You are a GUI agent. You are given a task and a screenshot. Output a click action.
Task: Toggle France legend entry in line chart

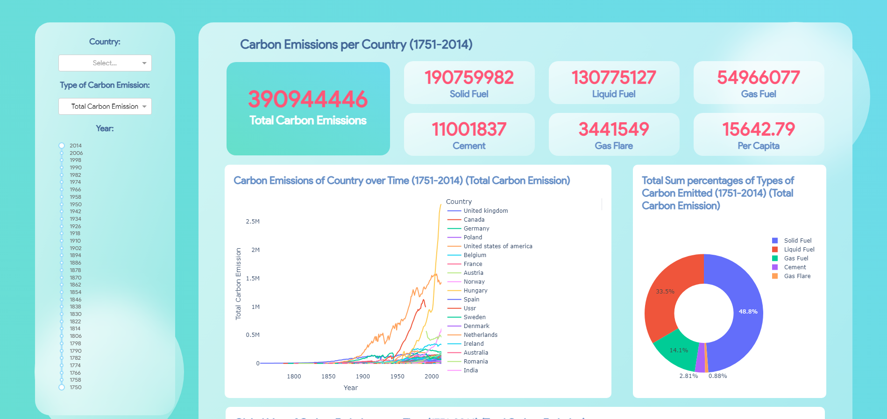tap(465, 264)
